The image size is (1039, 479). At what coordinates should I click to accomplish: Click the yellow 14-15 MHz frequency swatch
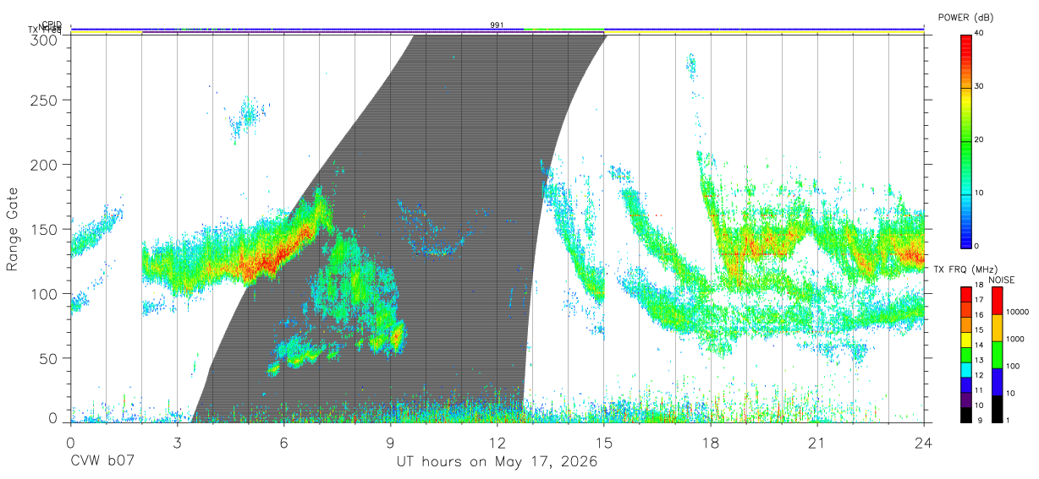click(965, 339)
